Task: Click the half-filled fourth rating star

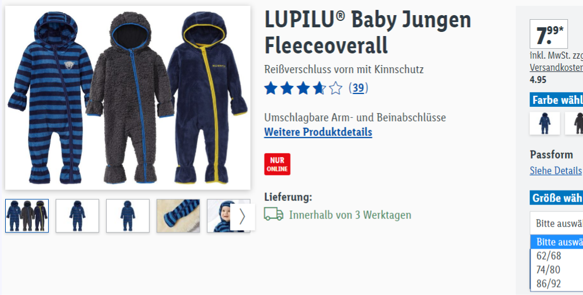Action: [320, 88]
